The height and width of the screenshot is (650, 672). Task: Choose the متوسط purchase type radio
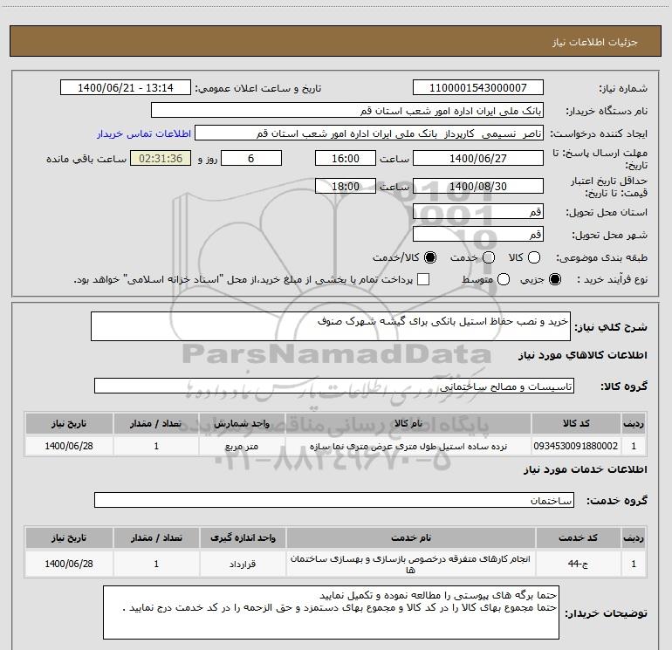pyautogui.click(x=504, y=279)
